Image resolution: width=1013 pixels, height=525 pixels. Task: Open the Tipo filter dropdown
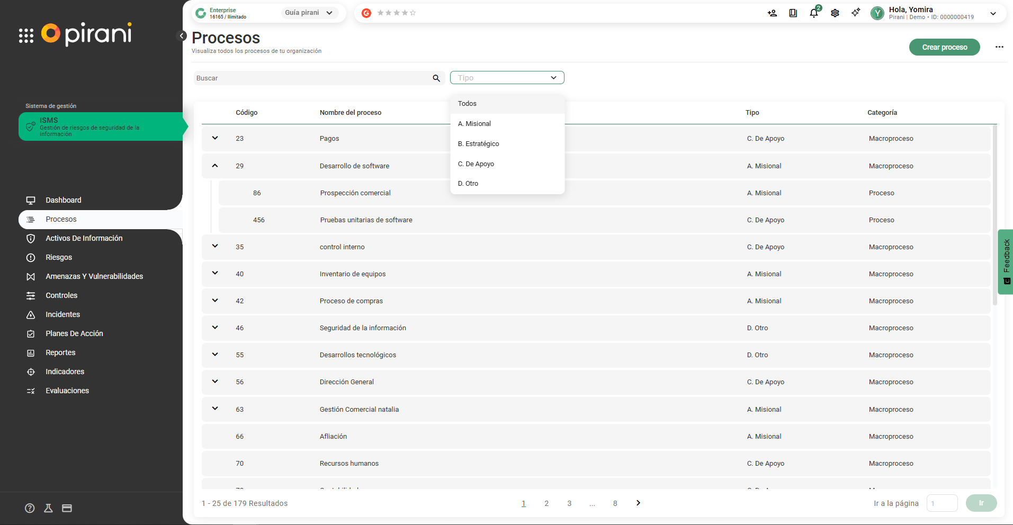pos(507,78)
